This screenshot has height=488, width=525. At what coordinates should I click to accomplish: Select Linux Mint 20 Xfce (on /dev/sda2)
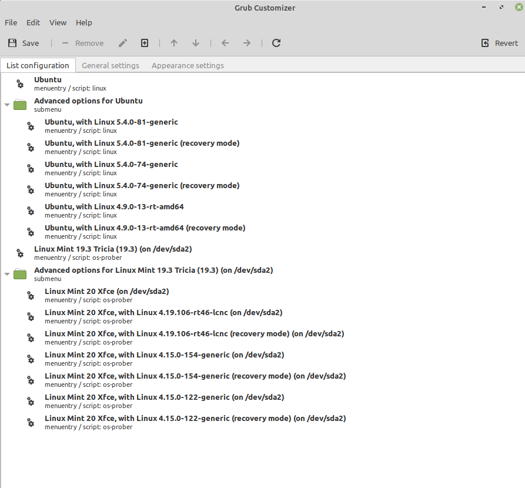point(262,295)
